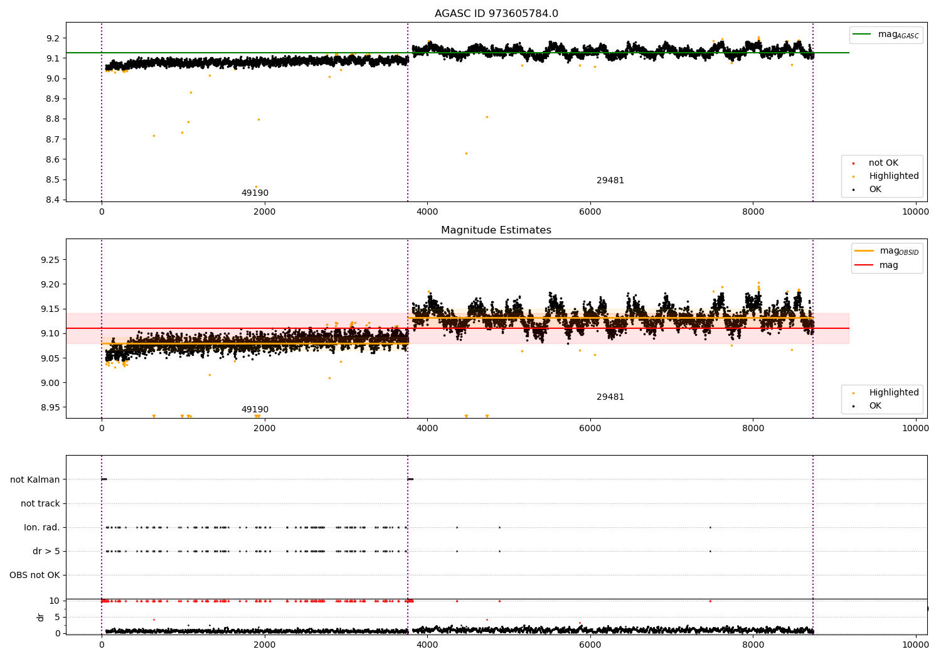Screen dimensions: 941x659
Task: Click the 'dr > 5' axis label
Action: (46, 552)
